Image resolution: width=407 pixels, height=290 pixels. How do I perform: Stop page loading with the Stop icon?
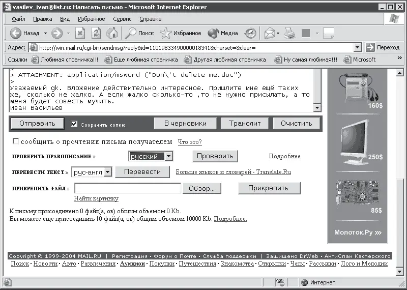(80, 33)
